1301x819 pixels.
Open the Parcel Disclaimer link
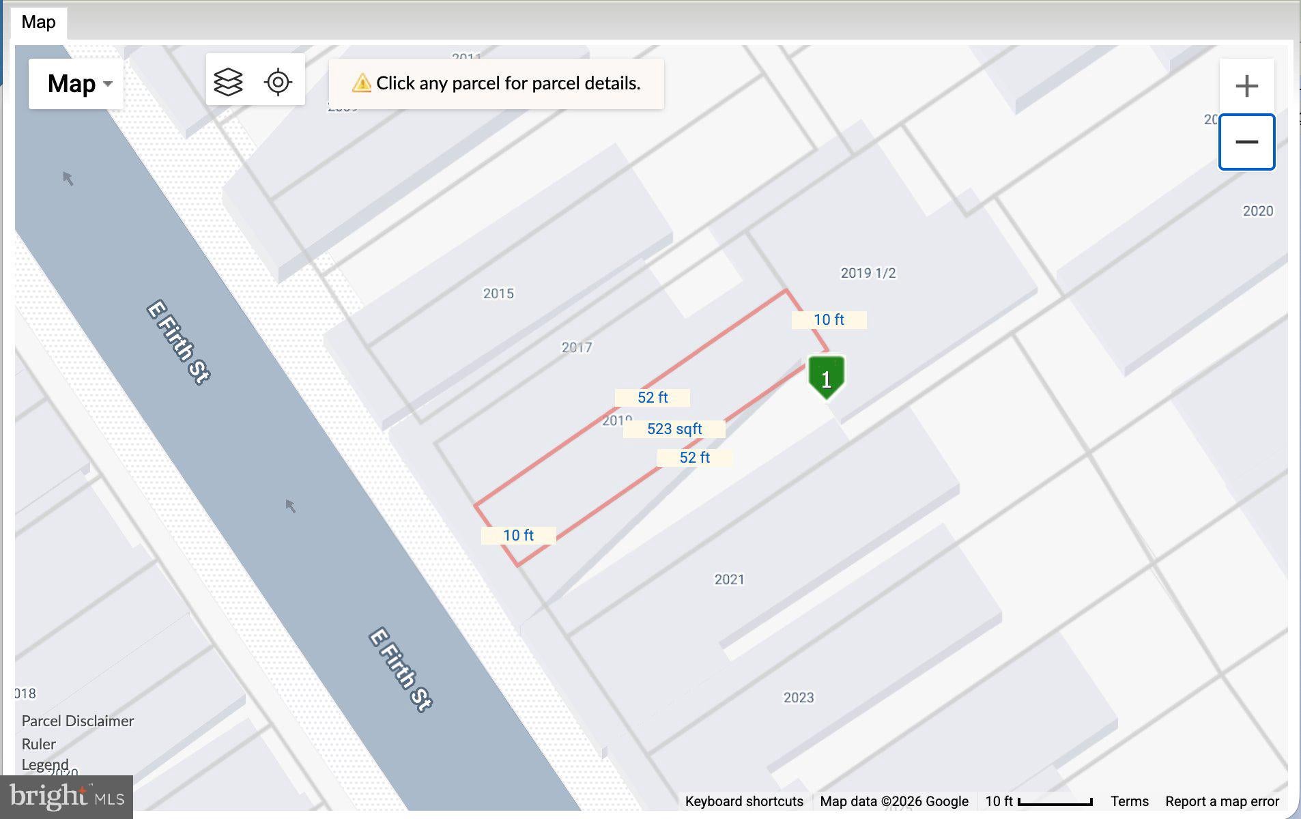coord(78,721)
